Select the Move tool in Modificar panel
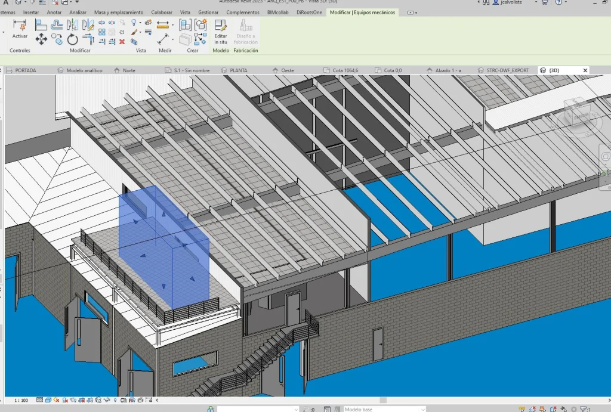Screen dimensions: 611x412 [41, 39]
